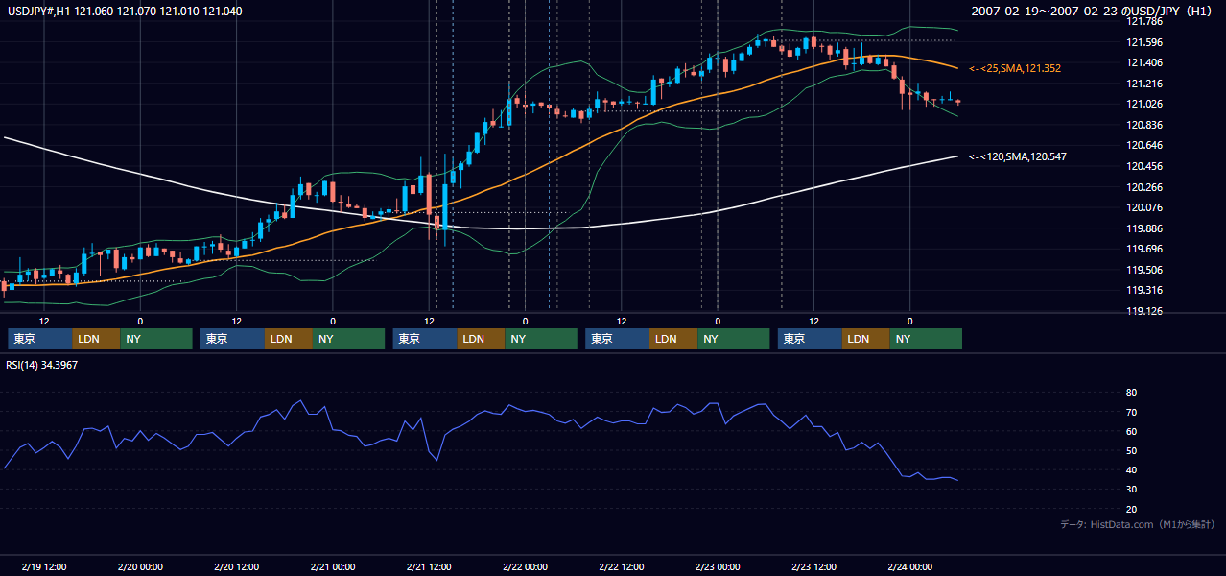Click RSI scale value 30
The height and width of the screenshot is (576, 1226).
coord(1131,490)
